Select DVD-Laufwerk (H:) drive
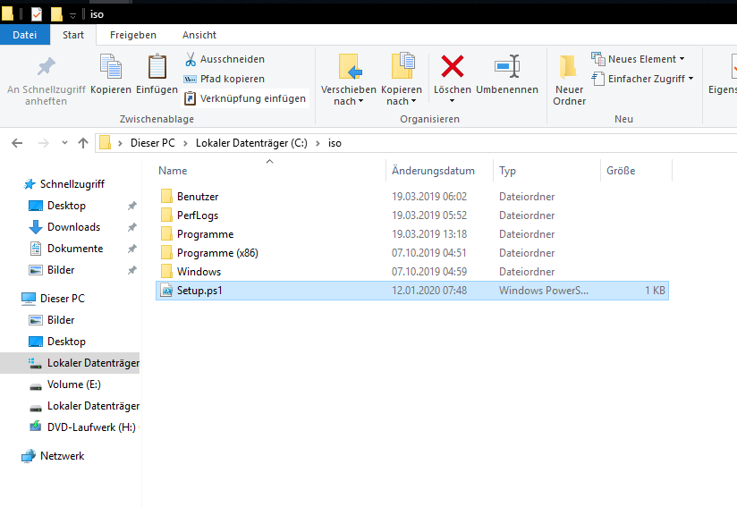 pyautogui.click(x=91, y=427)
